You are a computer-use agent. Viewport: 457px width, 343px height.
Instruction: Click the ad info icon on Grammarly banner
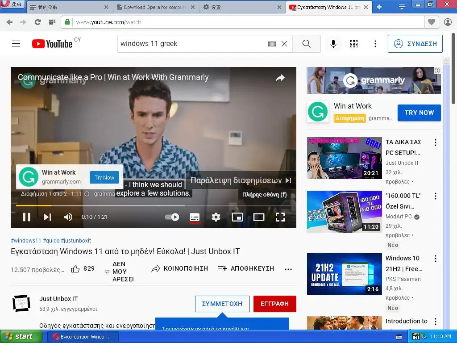coord(437,71)
